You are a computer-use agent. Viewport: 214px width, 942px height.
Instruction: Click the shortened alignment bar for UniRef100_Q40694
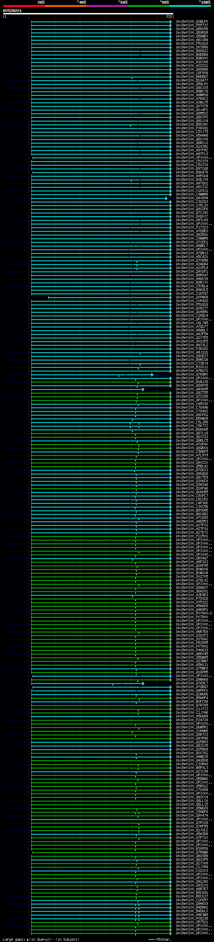(x=100, y=198)
